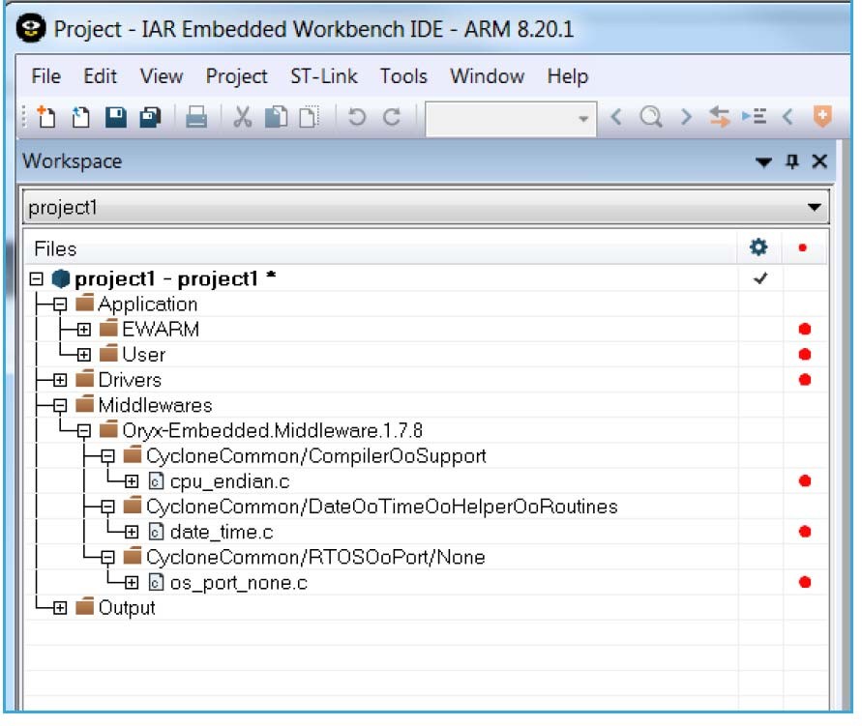The width and height of the screenshot is (862, 726).
Task: Redo the action in toolbar
Action: 392,117
